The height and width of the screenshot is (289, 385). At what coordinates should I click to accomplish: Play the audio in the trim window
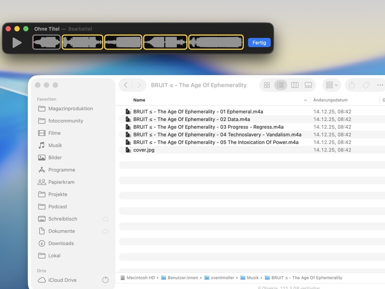click(17, 42)
